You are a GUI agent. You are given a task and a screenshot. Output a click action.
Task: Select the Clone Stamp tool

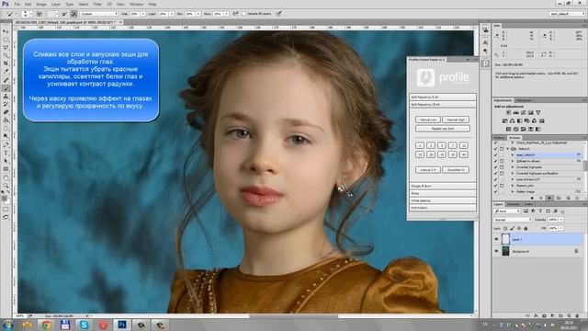click(6, 96)
